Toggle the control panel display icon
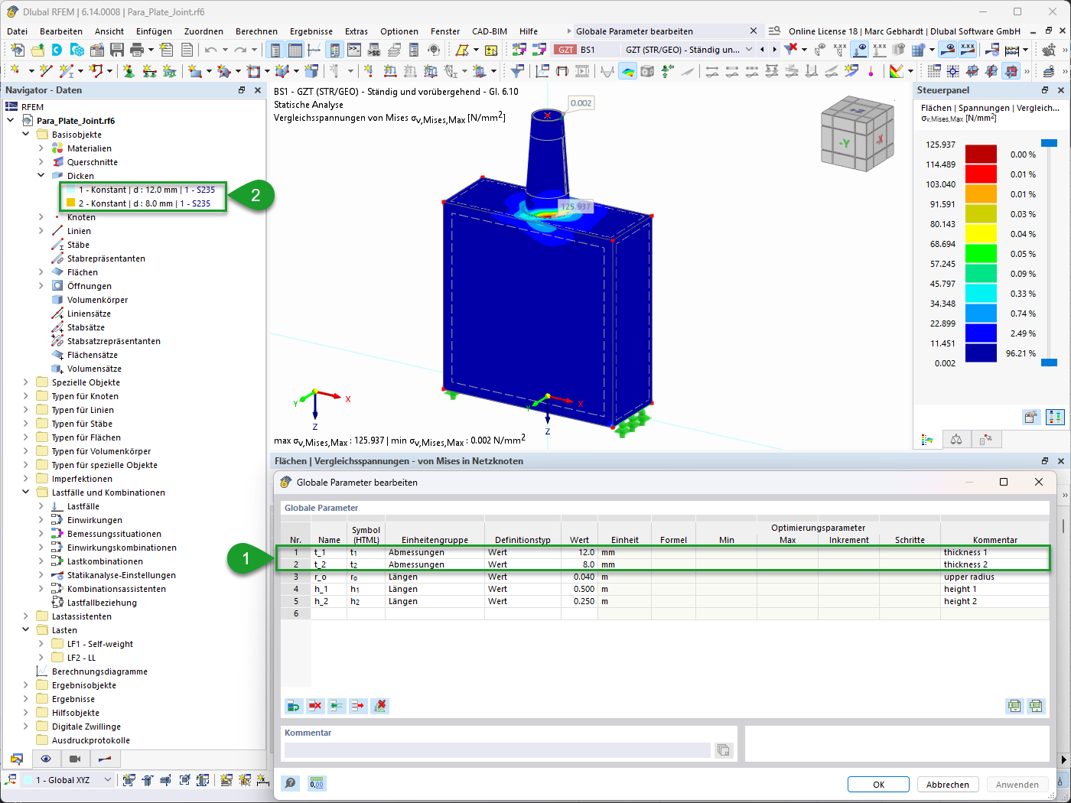Viewport: 1071px width, 803px height. click(x=334, y=50)
